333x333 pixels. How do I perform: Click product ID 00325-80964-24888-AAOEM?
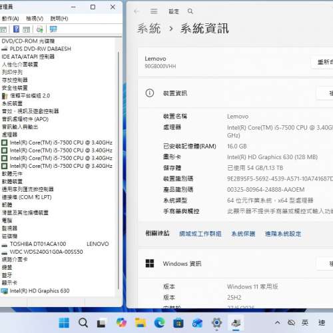point(266,190)
